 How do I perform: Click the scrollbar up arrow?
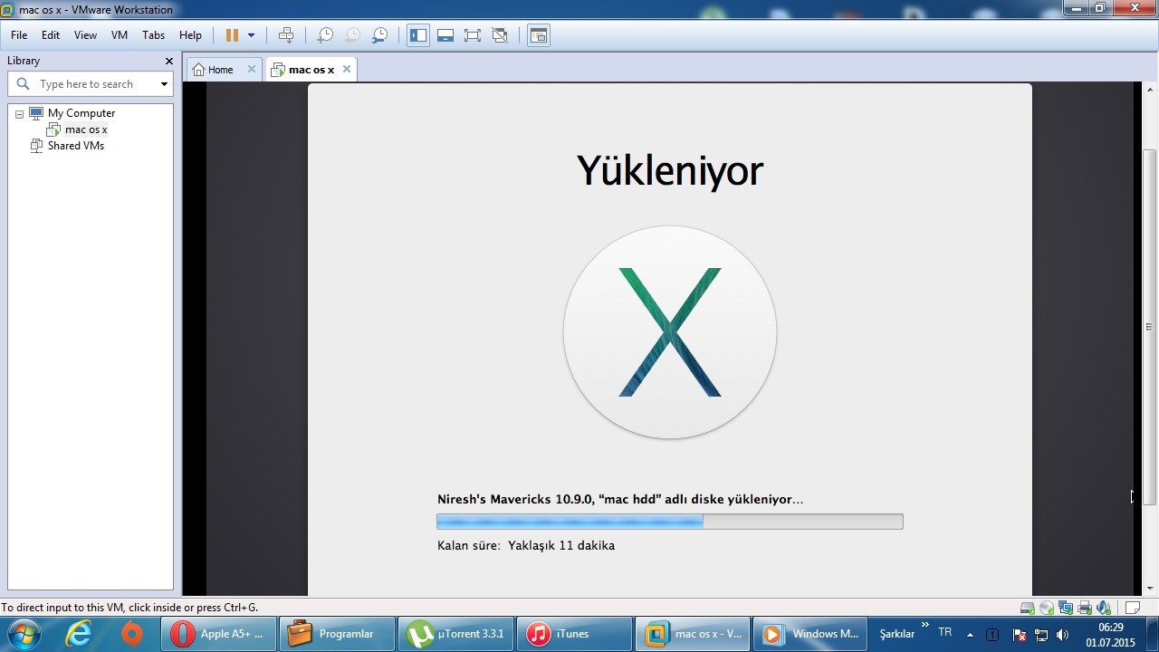tap(1149, 89)
